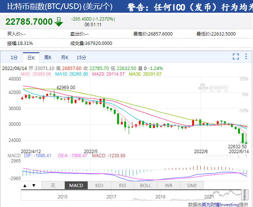253x207 pixels.
Task: Select the KDJ indicator button
Action: (x=99, y=185)
